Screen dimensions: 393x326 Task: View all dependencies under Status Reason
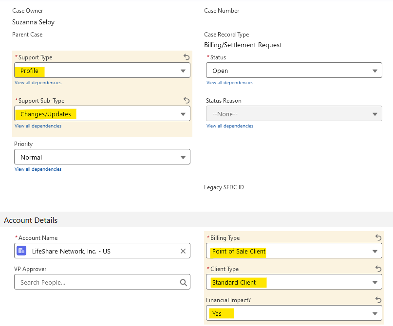click(x=230, y=126)
